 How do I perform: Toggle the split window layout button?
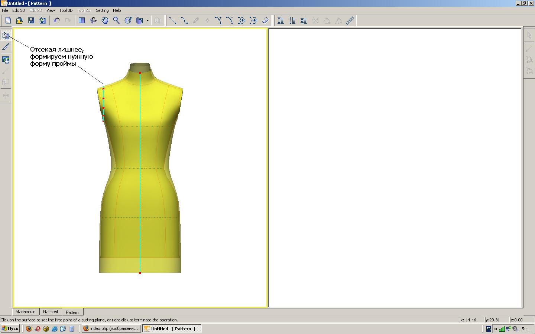82,20
